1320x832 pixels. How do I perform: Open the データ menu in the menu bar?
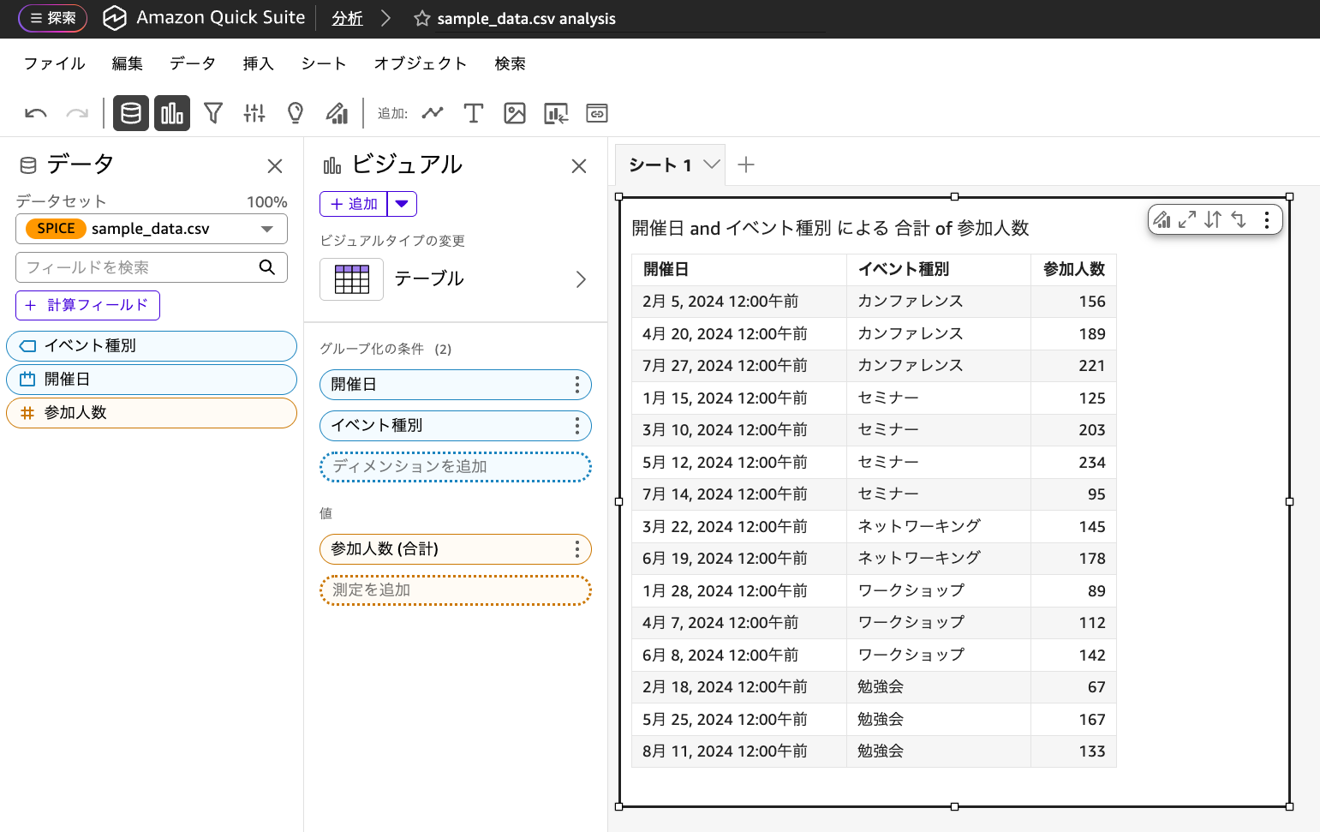[192, 63]
